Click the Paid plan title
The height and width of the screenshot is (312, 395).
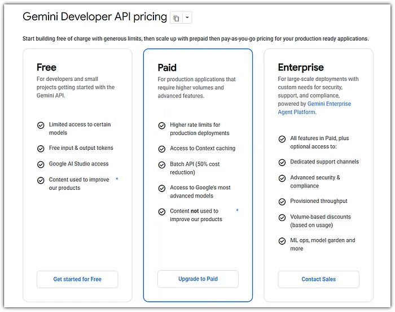[x=167, y=68]
